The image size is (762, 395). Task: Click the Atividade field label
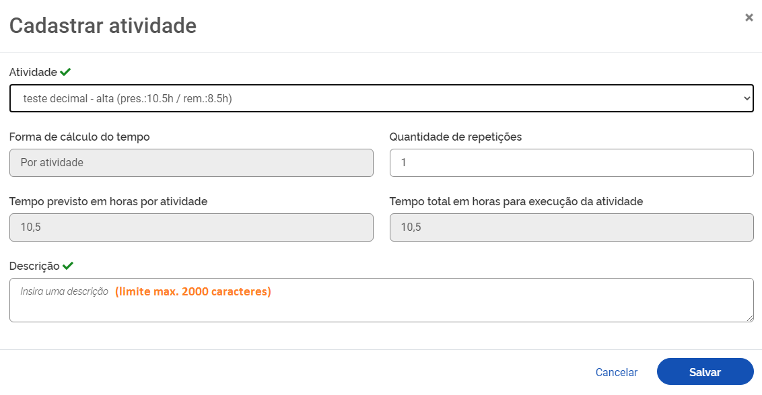tap(33, 72)
